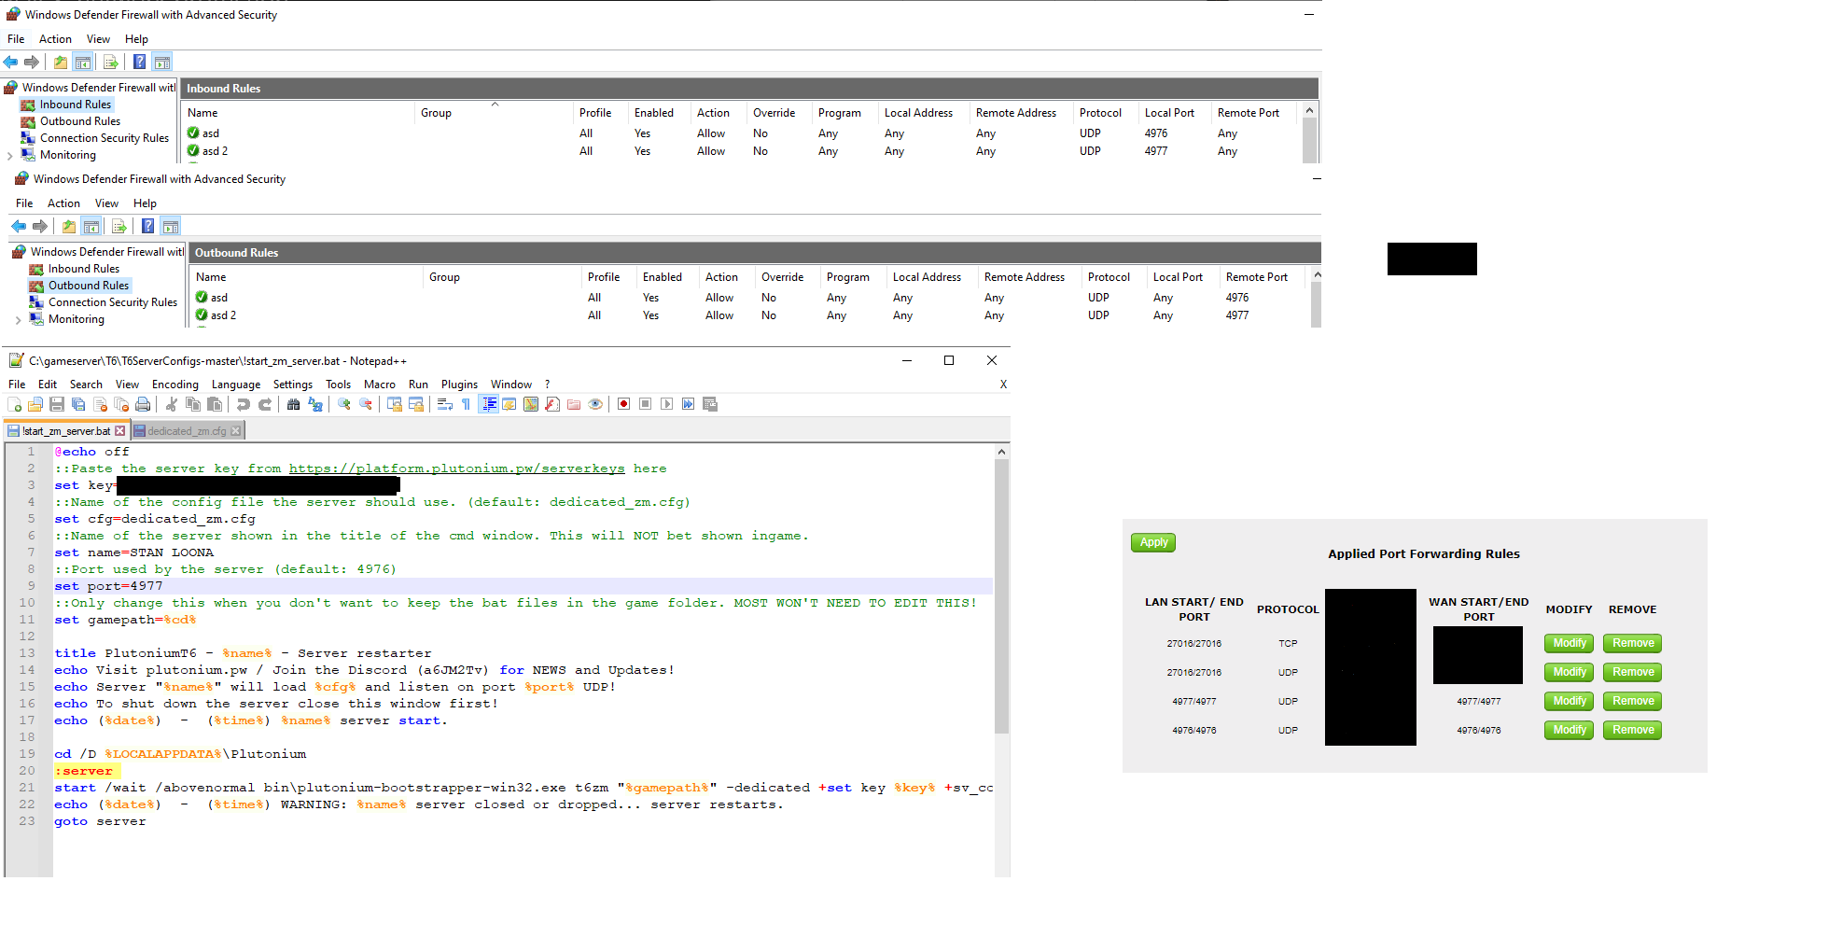The image size is (1842, 937).
Task: Open Find with binoculars icon
Action: click(x=294, y=404)
